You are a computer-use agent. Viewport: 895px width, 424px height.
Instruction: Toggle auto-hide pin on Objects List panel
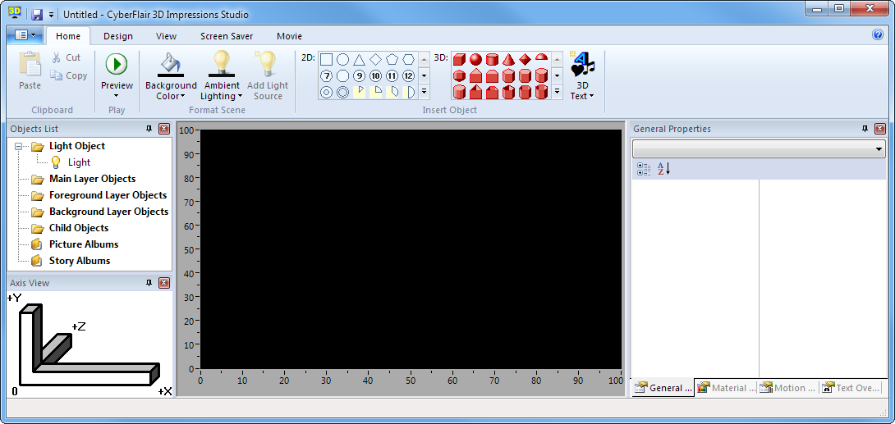tap(149, 129)
